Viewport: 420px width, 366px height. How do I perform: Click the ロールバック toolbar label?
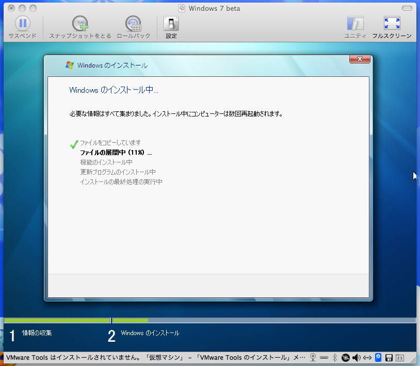(134, 36)
